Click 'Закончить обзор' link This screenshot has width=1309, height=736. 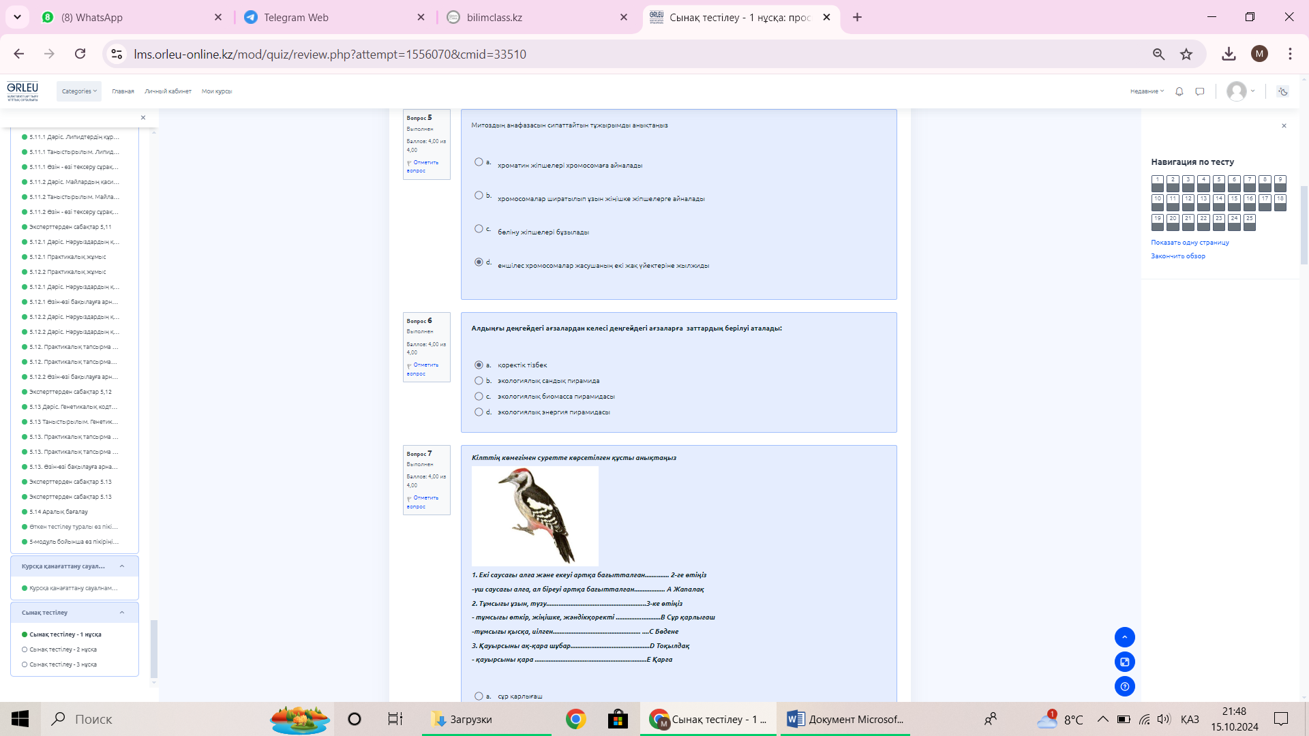pyautogui.click(x=1177, y=256)
